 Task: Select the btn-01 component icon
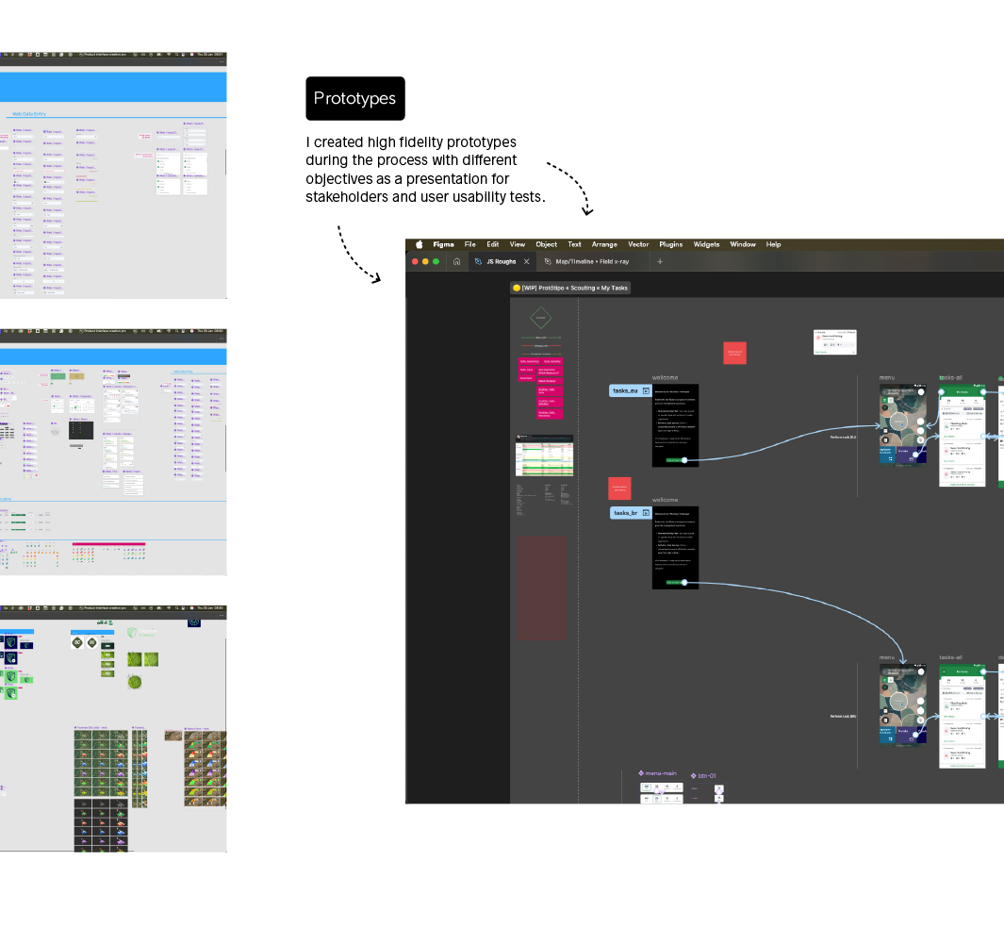(x=693, y=774)
